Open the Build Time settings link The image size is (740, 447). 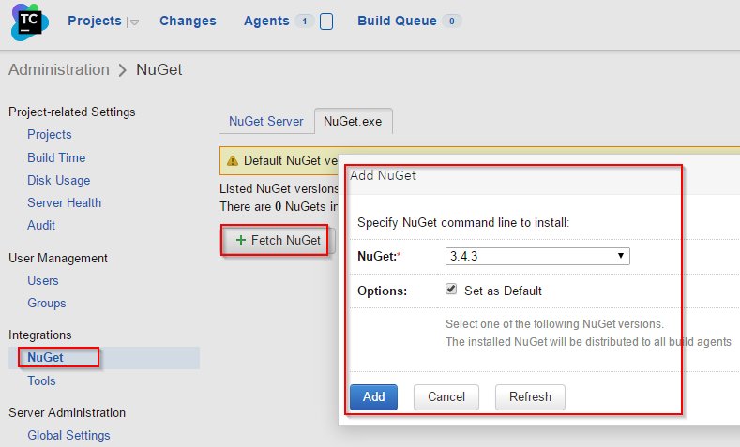[56, 157]
